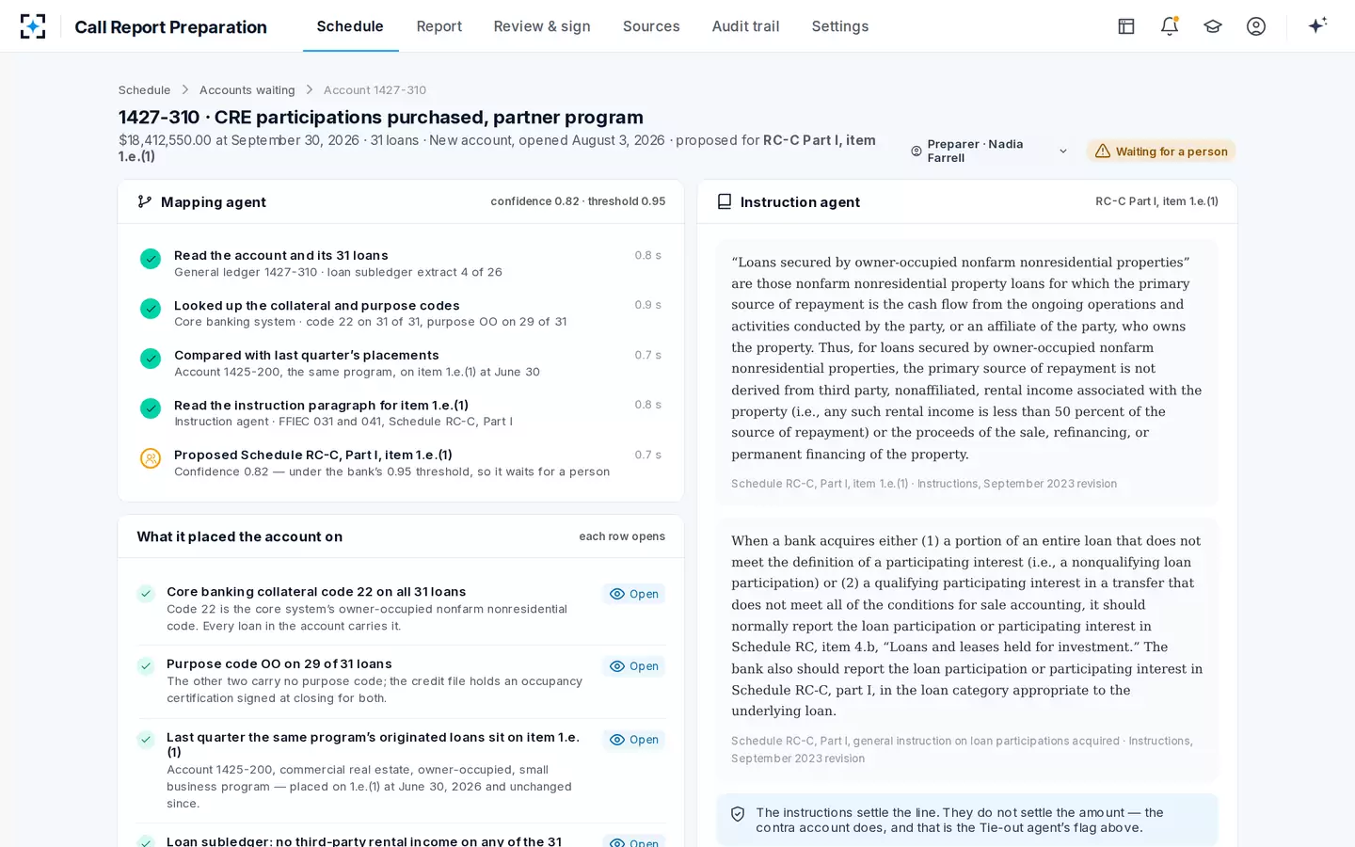The width and height of the screenshot is (1355, 847).
Task: Switch to the Report tab
Action: point(439,26)
